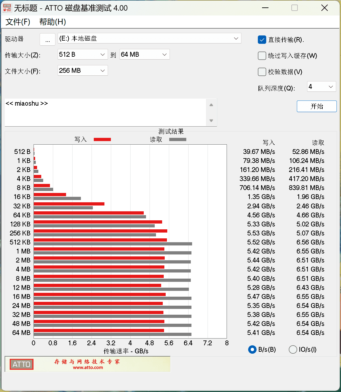This screenshot has width=341, height=392.
Task: Select the IO/s(I) radio button
Action: [x=293, y=349]
